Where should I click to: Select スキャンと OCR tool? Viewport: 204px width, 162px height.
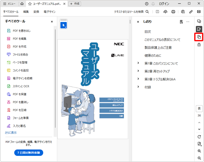(18, 86)
